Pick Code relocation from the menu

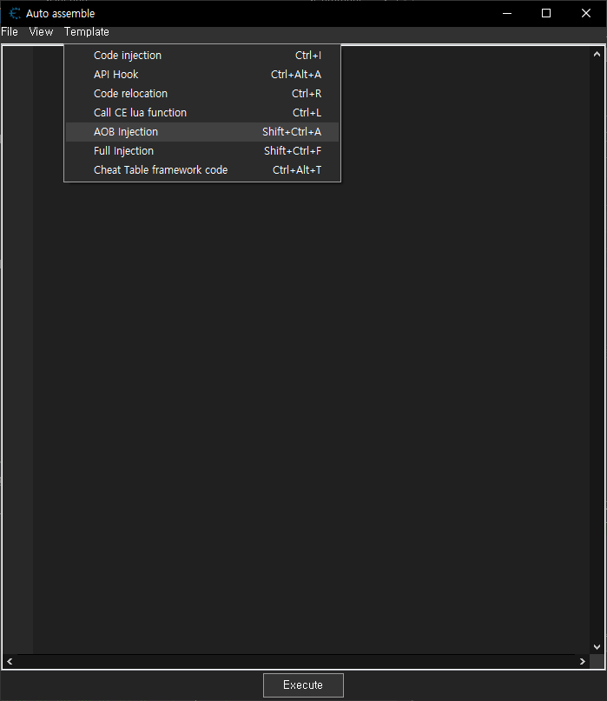click(202, 94)
